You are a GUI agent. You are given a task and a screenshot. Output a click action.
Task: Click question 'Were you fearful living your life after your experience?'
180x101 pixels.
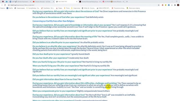tap(56, 66)
